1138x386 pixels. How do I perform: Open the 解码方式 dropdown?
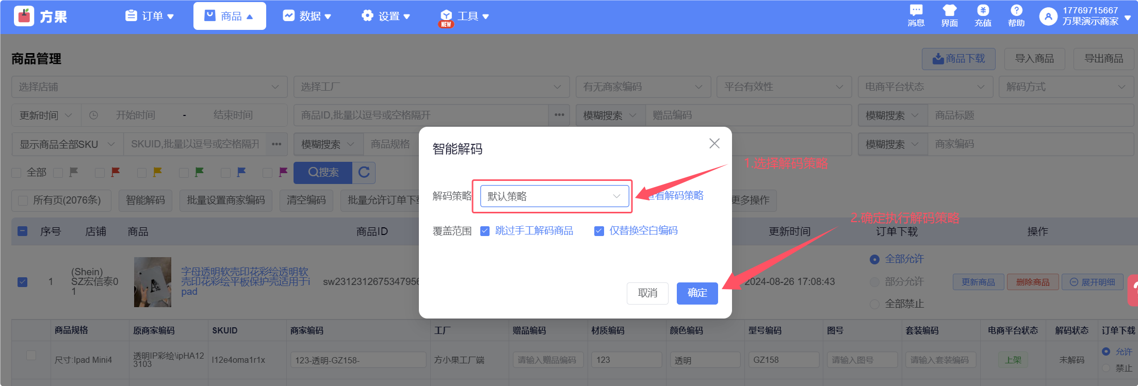point(1066,87)
